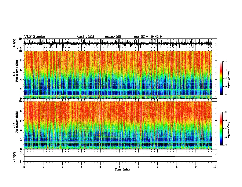Click the "9" tick on Time axis
This screenshot has width=242, height=187.
pyautogui.click(x=196, y=167)
